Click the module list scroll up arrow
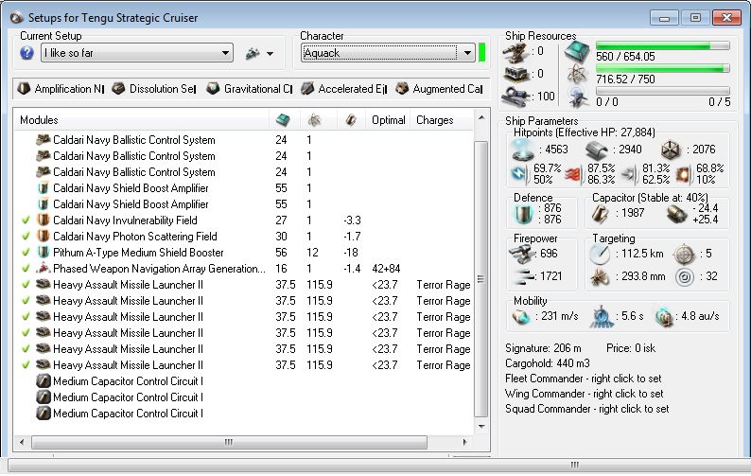Image resolution: width=751 pixels, height=476 pixels. click(x=481, y=117)
